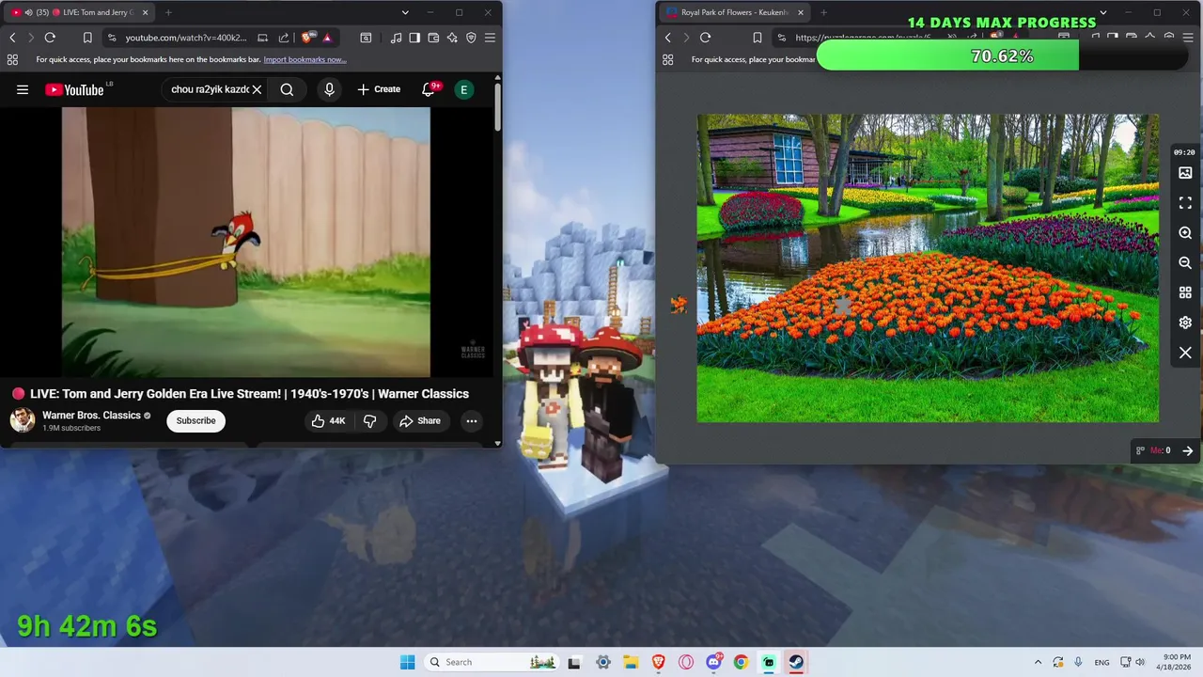Enter puzzle fullscreen mode
Image resolution: width=1203 pixels, height=677 pixels.
[x=1185, y=203]
